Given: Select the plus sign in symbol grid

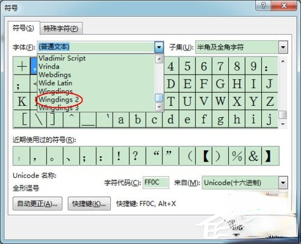Looking at the screenshot, I should tap(22, 66).
